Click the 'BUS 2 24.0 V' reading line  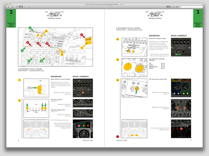point(157,68)
